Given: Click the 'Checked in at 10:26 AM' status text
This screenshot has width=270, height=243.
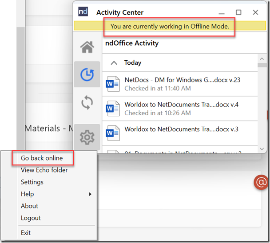Looking at the screenshot, I should coord(158,113).
